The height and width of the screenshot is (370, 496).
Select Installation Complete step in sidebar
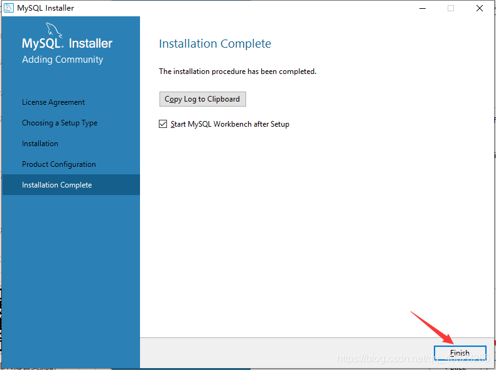71,184
